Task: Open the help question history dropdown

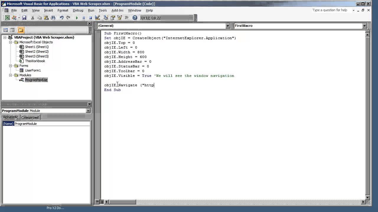Action: (353, 10)
